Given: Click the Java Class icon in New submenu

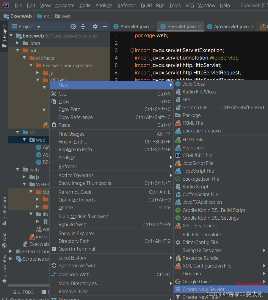Looking at the screenshot, I should (x=178, y=84).
